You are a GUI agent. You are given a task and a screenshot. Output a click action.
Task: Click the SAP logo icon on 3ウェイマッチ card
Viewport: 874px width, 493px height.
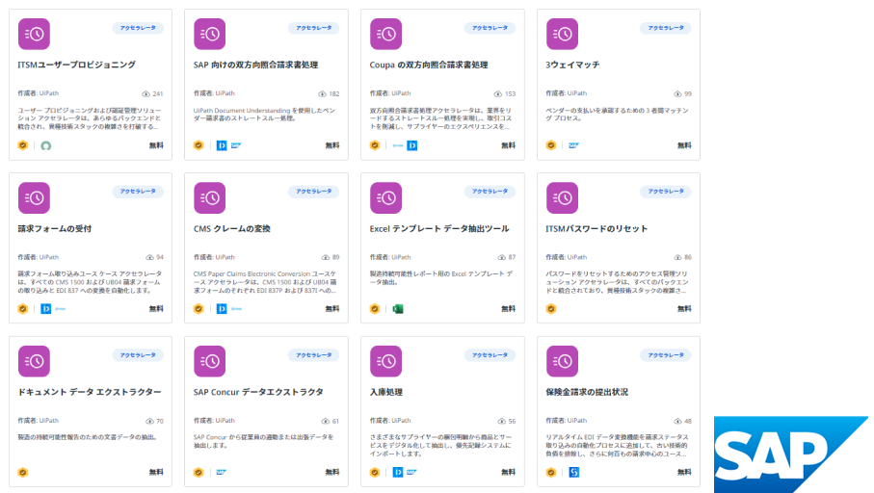coord(573,145)
